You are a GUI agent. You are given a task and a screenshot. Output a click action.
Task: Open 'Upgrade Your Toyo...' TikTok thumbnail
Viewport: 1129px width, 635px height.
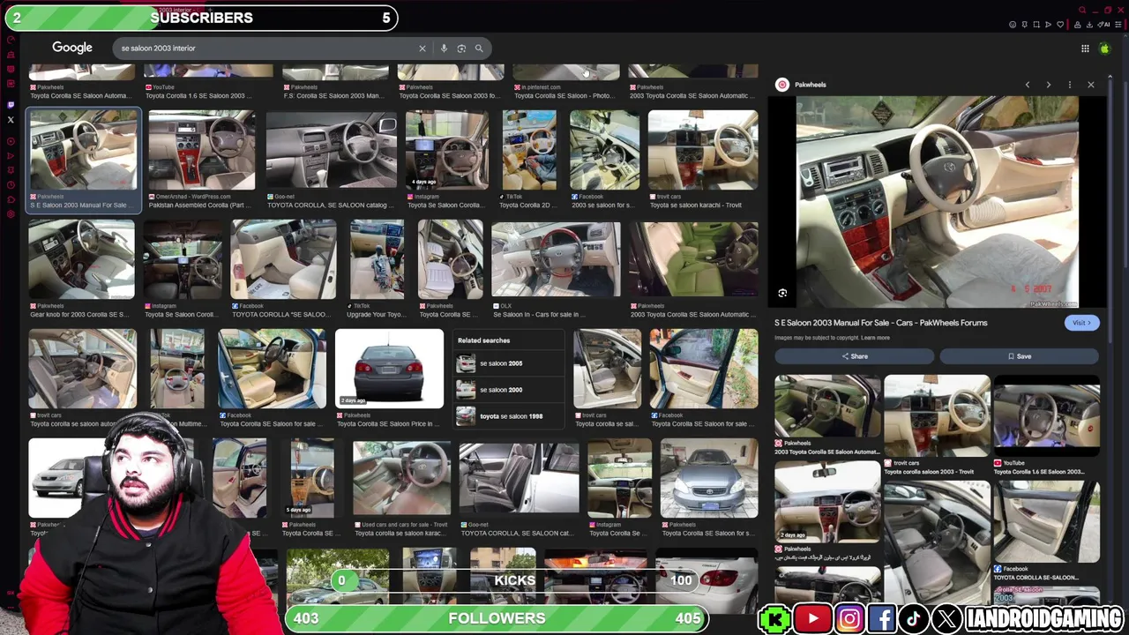pyautogui.click(x=377, y=259)
